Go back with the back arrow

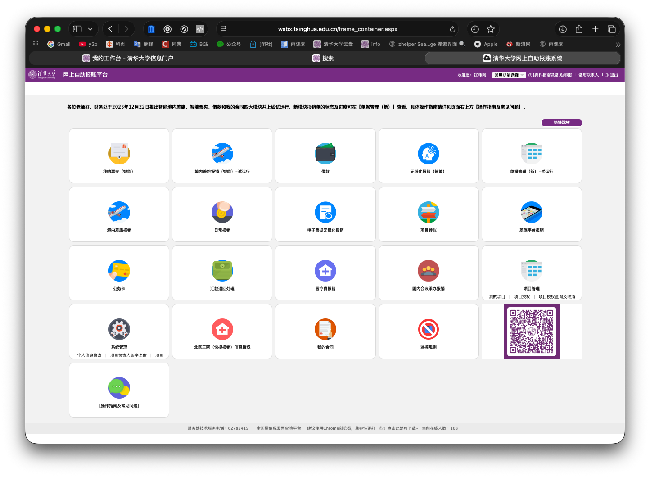coord(111,29)
